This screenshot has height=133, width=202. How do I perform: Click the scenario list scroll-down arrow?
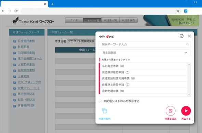189,95
